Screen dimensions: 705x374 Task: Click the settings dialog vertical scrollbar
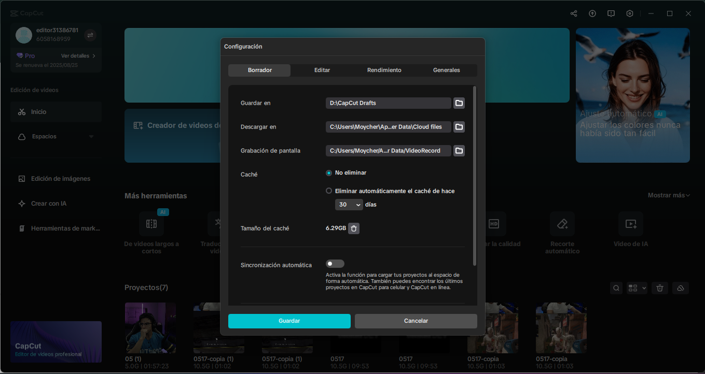tap(475, 176)
